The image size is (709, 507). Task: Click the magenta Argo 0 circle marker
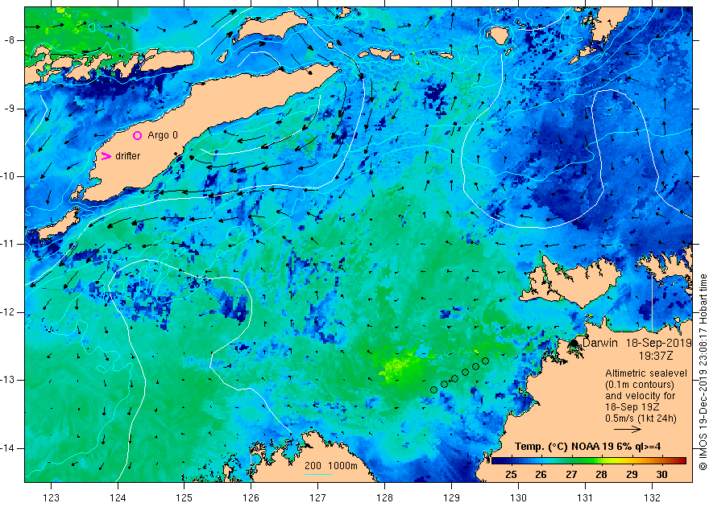pyautogui.click(x=137, y=135)
